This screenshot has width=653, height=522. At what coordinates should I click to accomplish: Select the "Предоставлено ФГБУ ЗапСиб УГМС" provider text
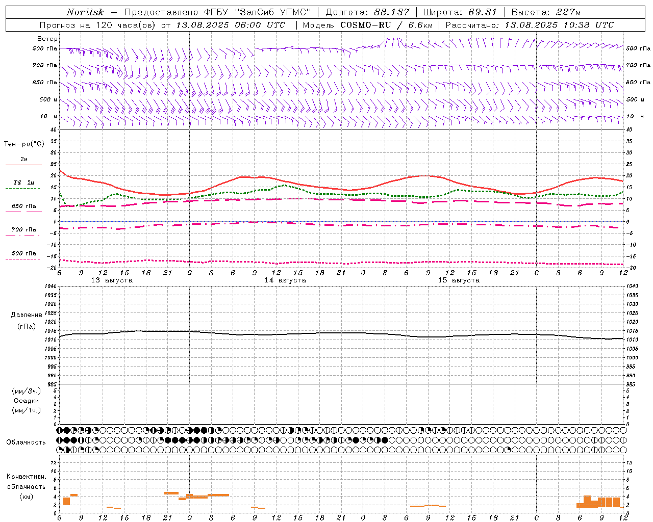pyautogui.click(x=217, y=12)
